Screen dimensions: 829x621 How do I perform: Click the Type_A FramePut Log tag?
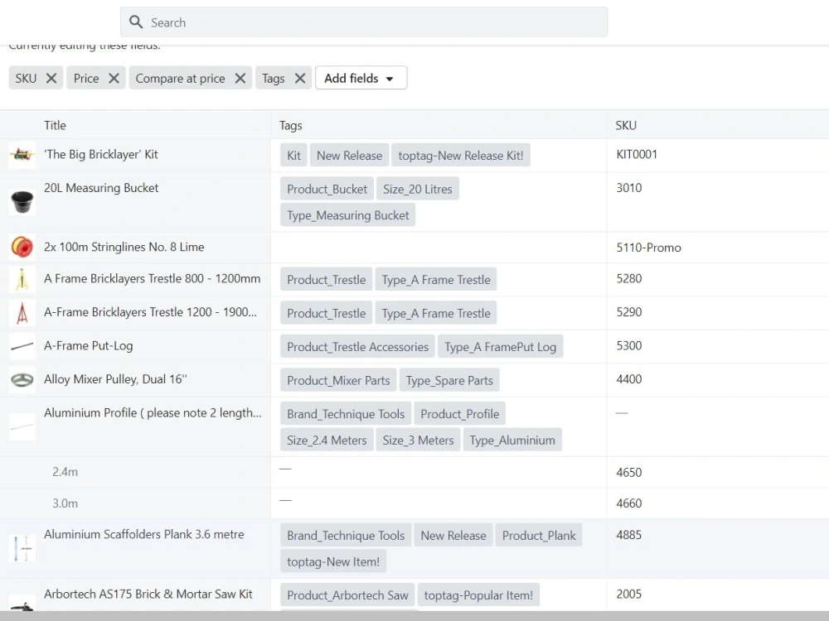click(x=500, y=347)
